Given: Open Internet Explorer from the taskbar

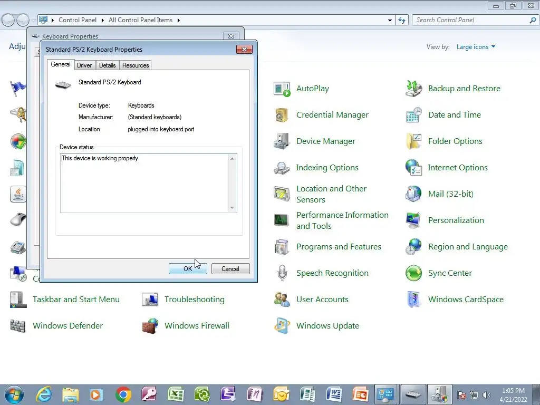Looking at the screenshot, I should (x=44, y=394).
